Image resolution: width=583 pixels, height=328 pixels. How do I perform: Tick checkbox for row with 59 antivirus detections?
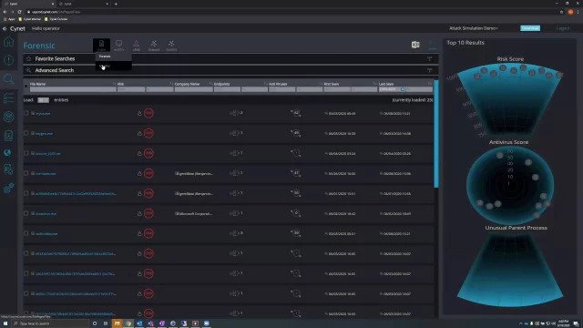point(26,233)
